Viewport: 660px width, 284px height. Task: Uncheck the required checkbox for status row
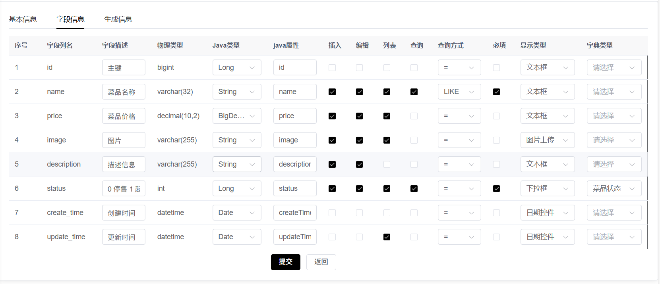(496, 189)
